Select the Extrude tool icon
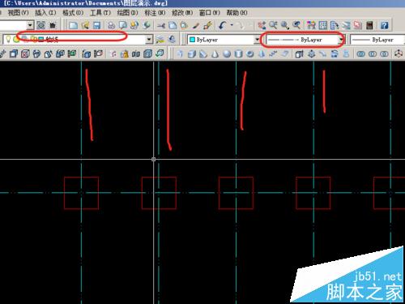Viewport: 405px width, 304px height. (299, 54)
